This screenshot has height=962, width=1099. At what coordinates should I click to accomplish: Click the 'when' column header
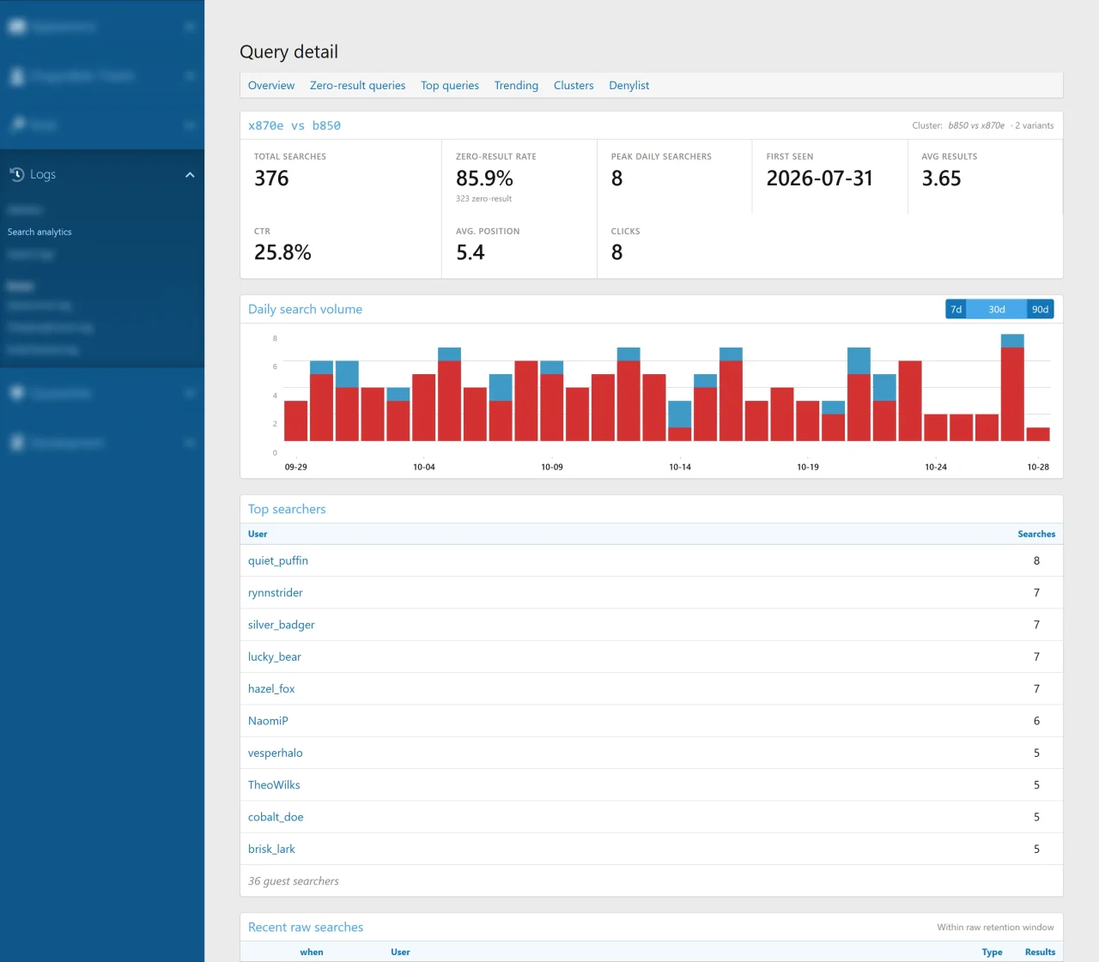[x=312, y=952]
